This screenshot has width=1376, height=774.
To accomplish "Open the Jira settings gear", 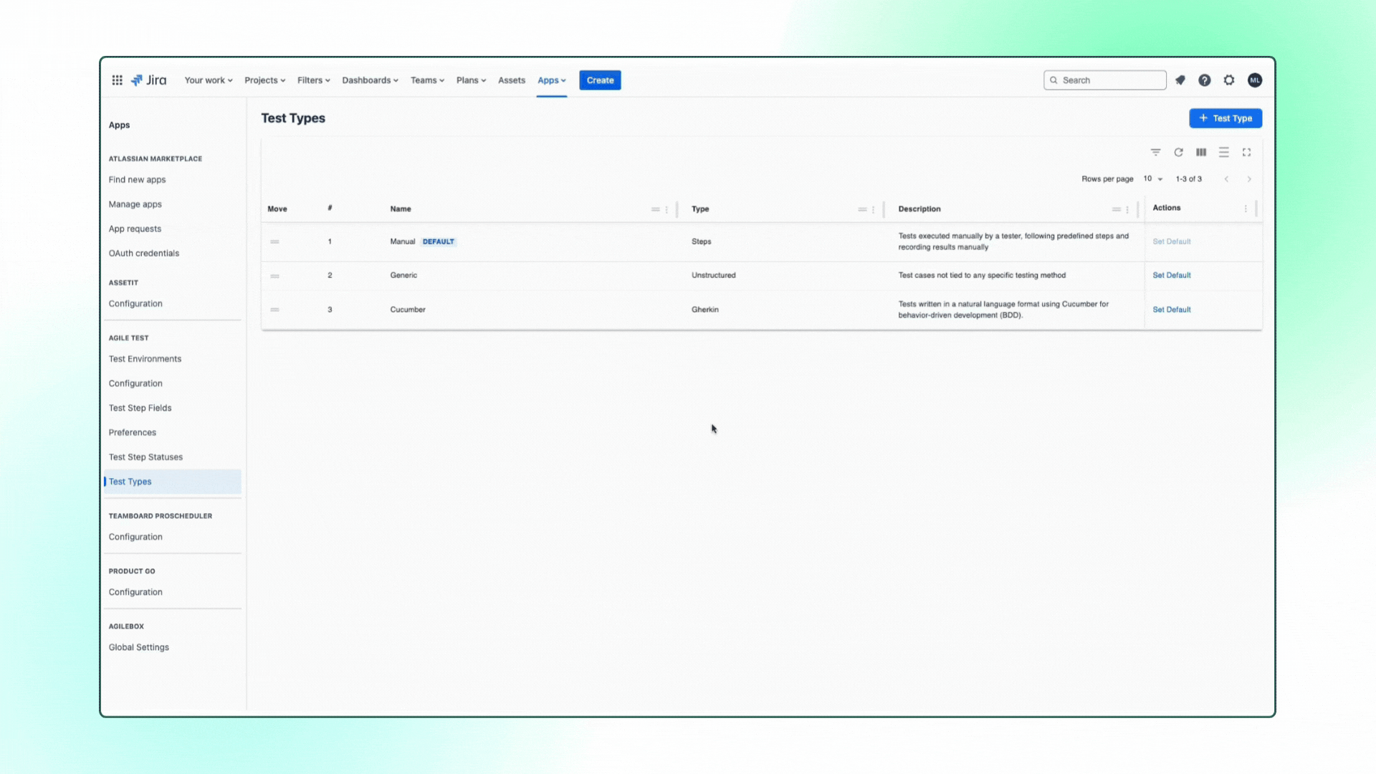I will (x=1229, y=80).
